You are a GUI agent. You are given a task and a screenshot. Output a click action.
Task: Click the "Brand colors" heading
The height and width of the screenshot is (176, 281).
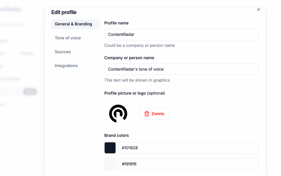click(x=116, y=135)
